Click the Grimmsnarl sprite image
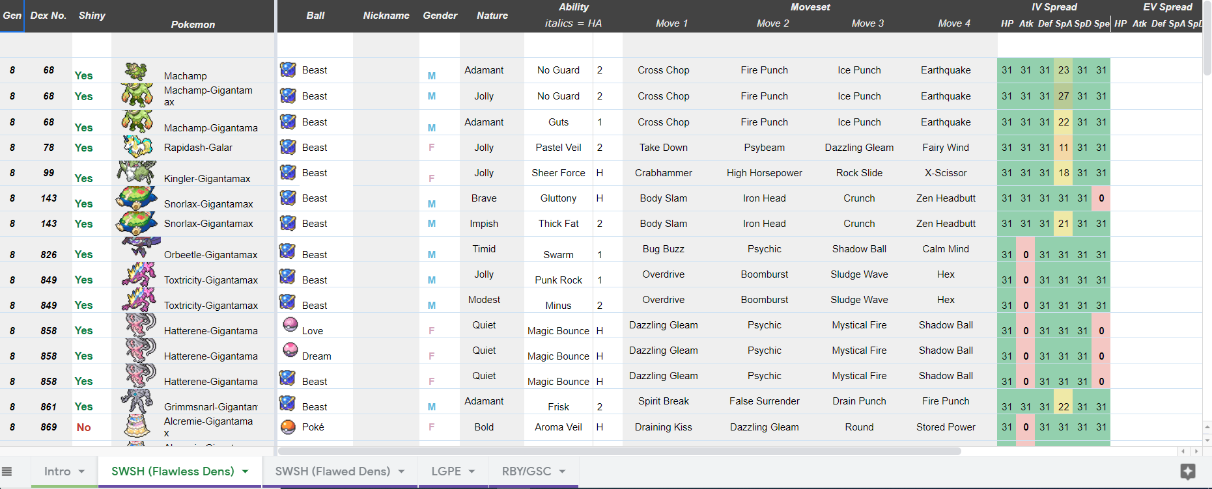 coord(137,401)
